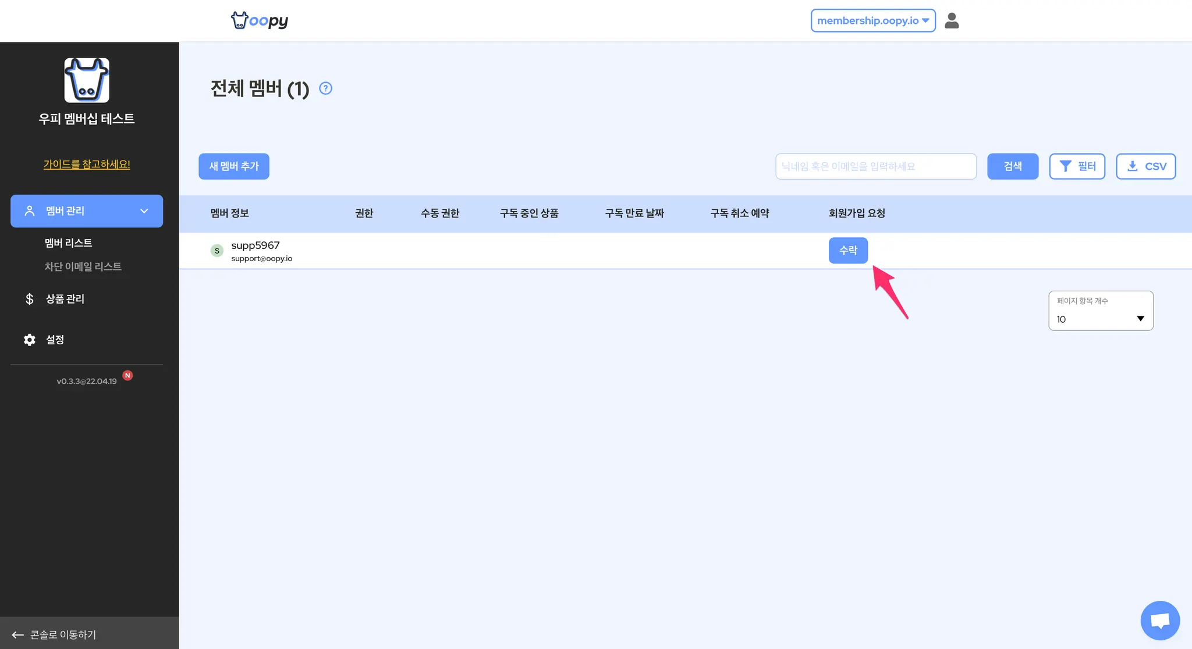Image resolution: width=1192 pixels, height=649 pixels.
Task: Expand 페이지 항목 개수 dropdown
Action: click(1101, 311)
